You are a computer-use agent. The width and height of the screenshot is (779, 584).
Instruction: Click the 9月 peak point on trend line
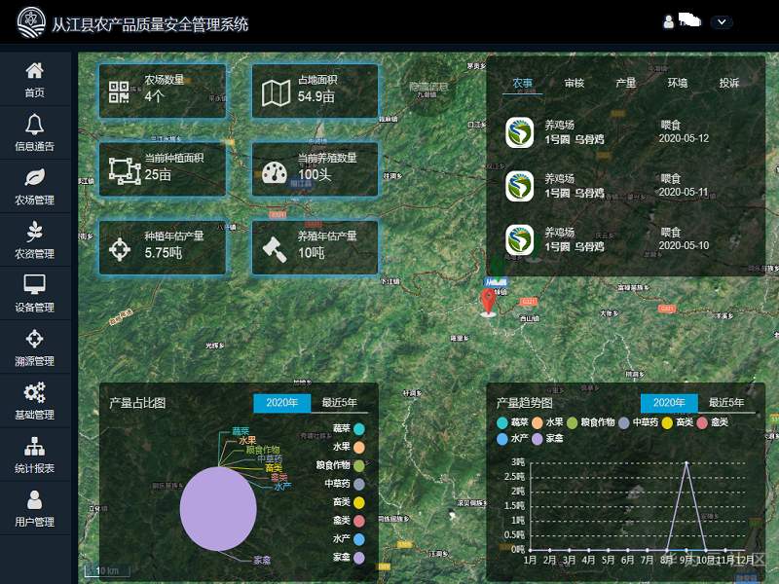(686, 463)
